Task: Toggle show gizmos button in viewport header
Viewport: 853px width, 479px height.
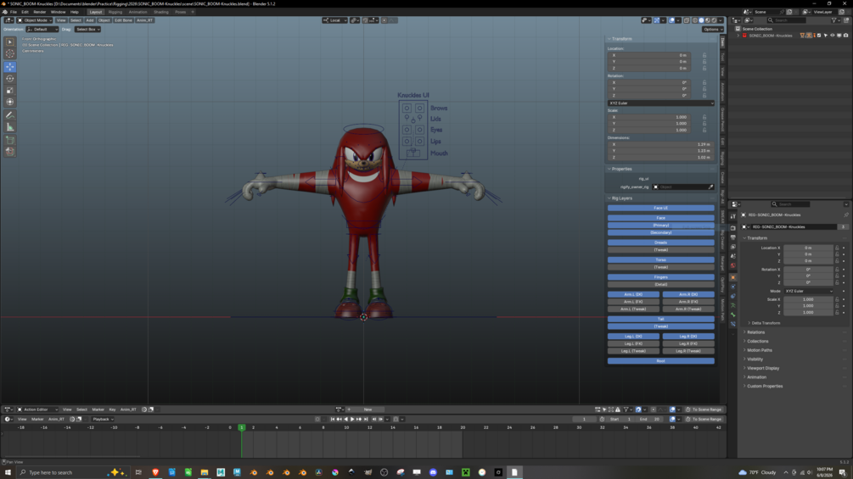Action: point(657,20)
